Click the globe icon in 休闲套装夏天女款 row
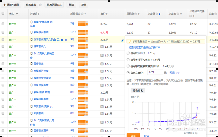The image size is (218, 137). coord(54,40)
